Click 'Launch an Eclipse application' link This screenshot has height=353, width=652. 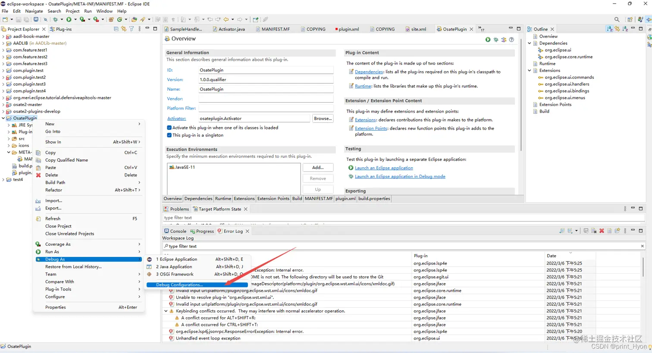click(x=384, y=168)
